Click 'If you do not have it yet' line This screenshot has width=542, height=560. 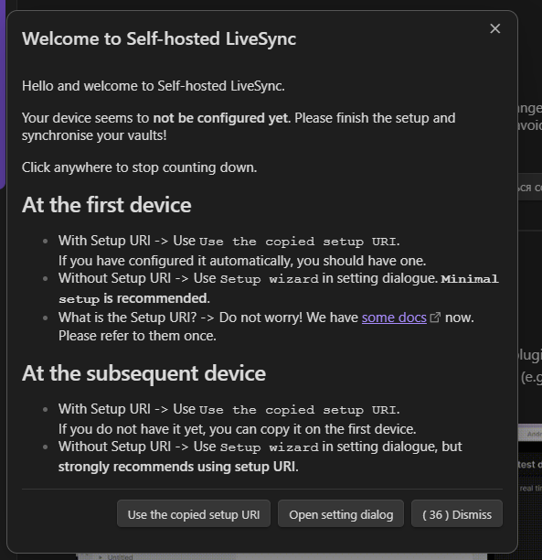tap(238, 429)
